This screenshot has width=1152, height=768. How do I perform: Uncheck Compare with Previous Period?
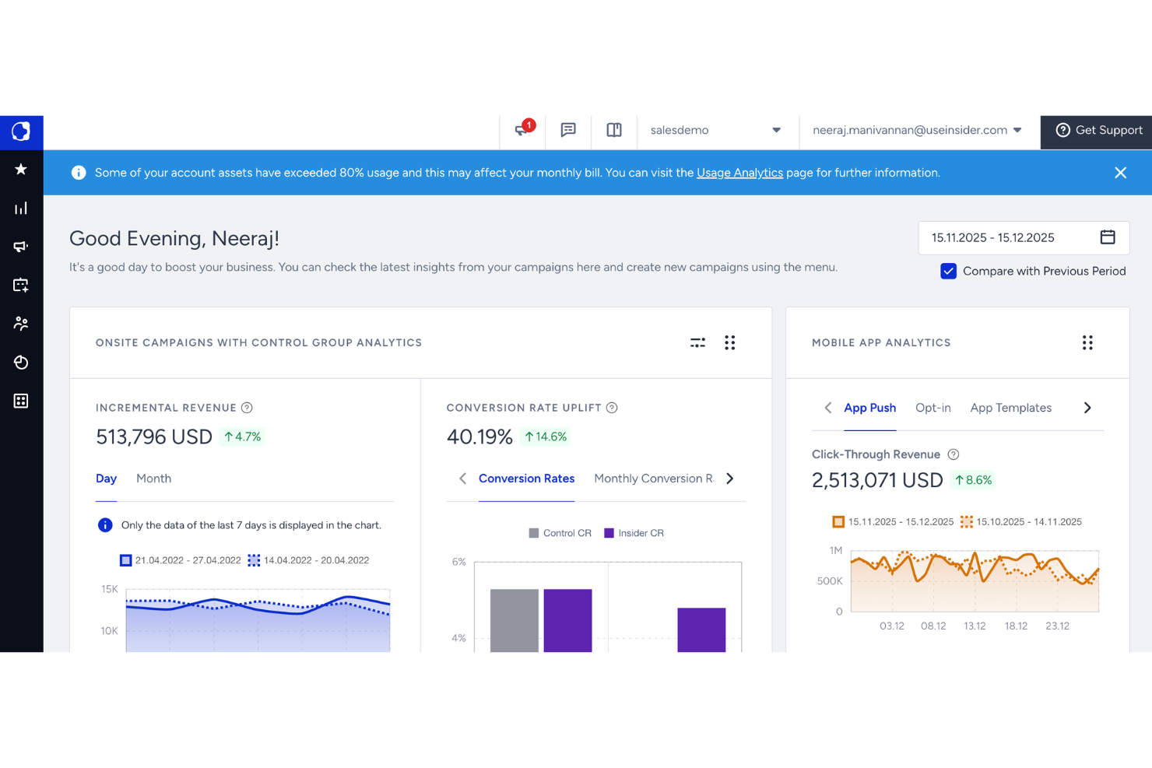[948, 271]
